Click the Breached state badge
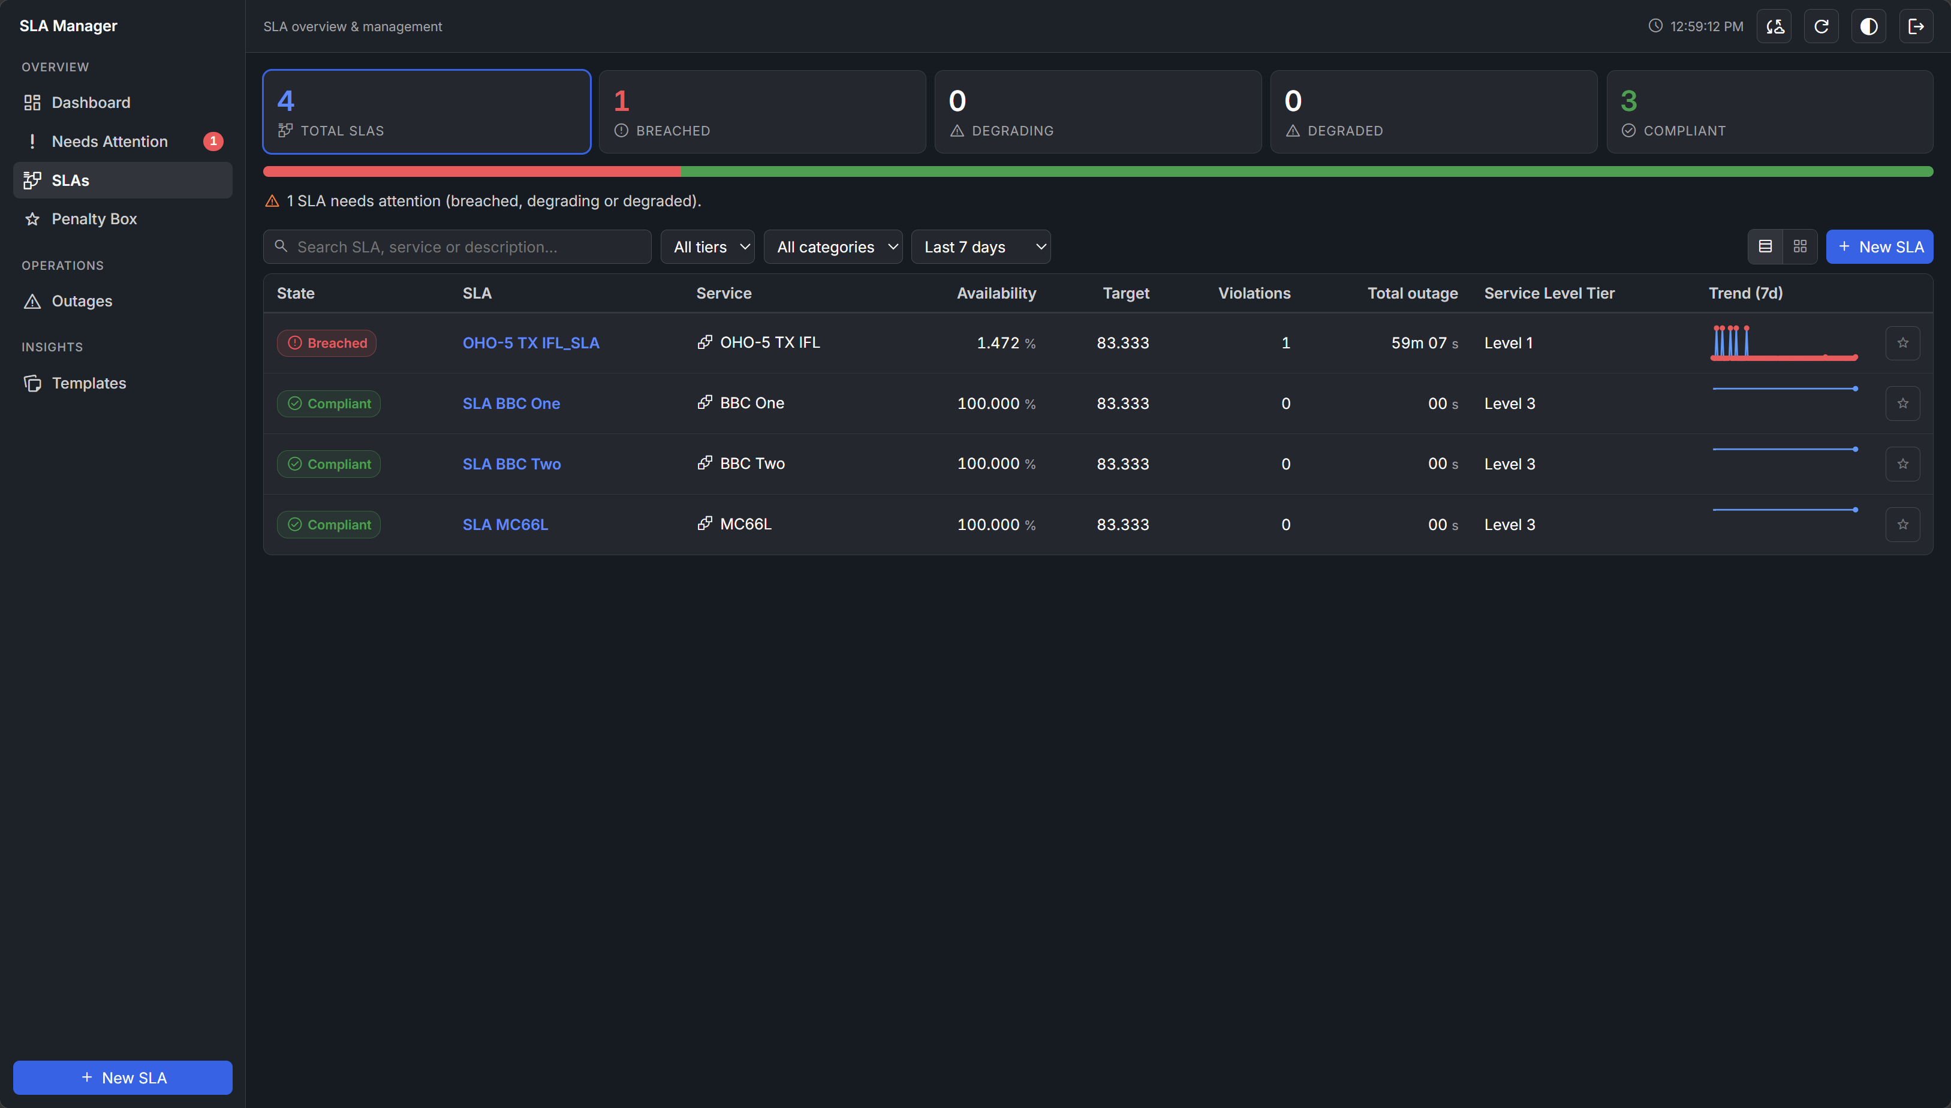1951x1108 pixels. 326,343
